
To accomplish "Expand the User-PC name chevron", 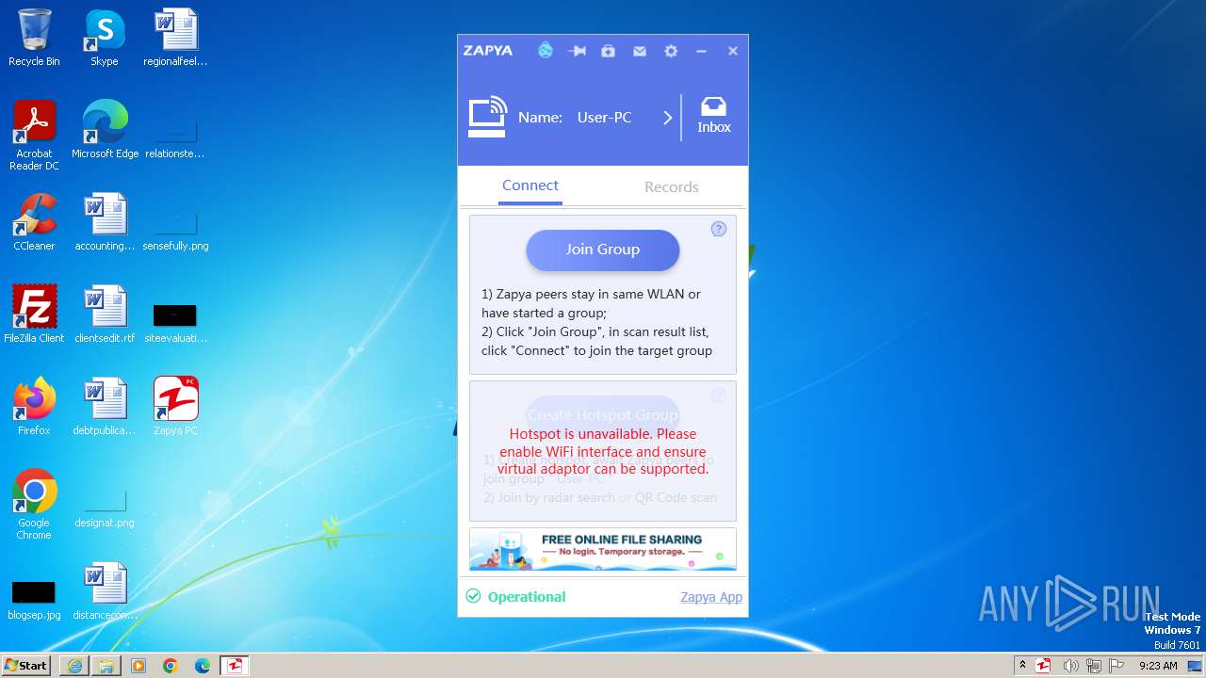I will point(667,118).
